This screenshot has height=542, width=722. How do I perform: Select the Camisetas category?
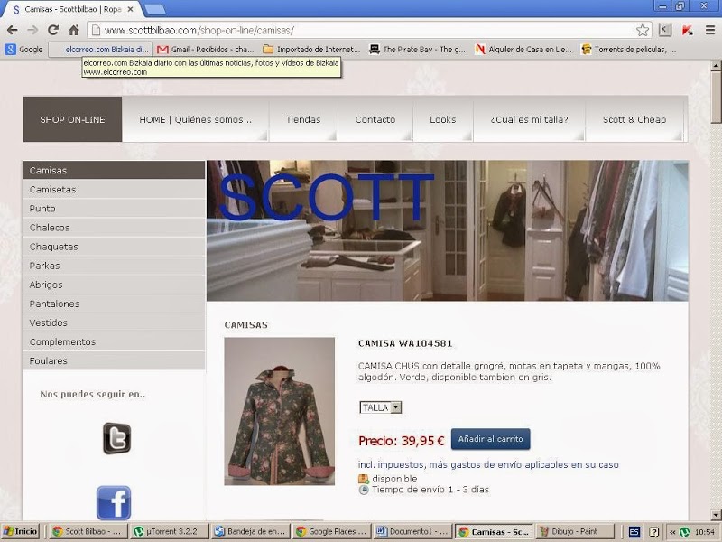[114, 189]
